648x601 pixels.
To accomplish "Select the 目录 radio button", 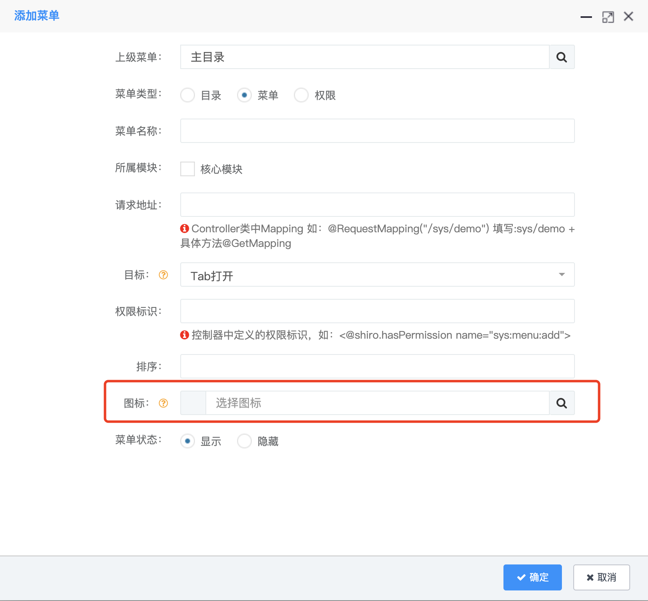I will pos(188,95).
